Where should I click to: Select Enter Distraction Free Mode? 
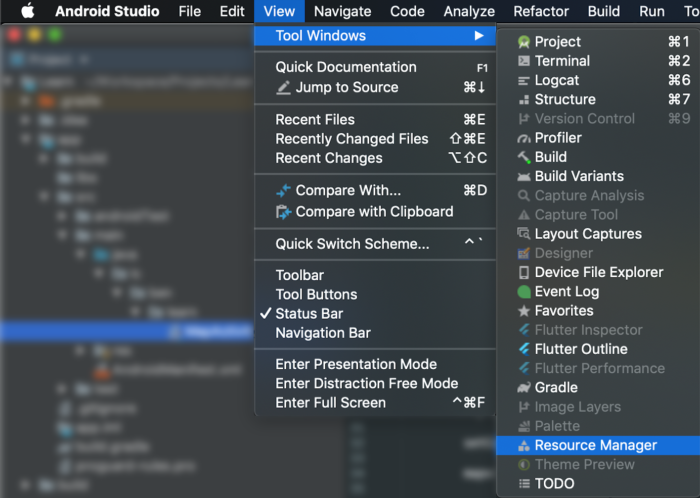(375, 383)
